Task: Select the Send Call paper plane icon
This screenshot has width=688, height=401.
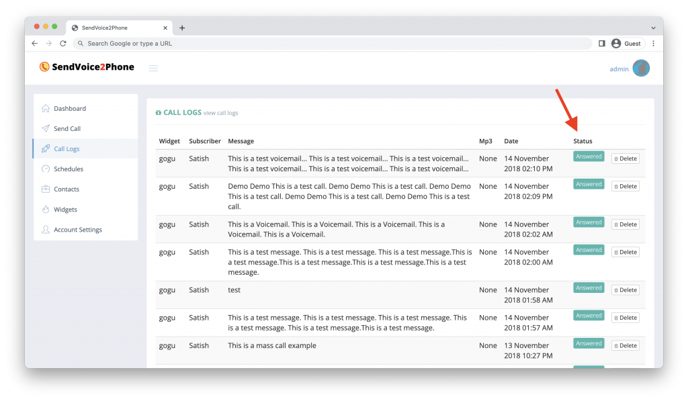Action: point(46,128)
